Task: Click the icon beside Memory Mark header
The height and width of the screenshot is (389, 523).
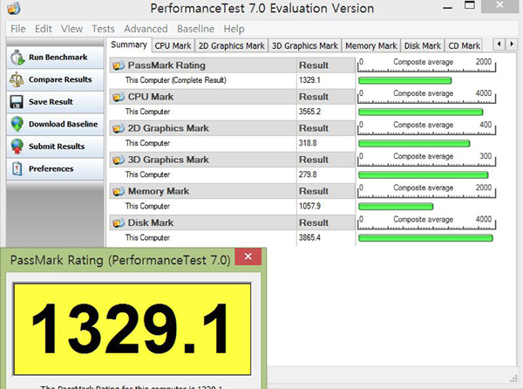Action: coord(118,191)
